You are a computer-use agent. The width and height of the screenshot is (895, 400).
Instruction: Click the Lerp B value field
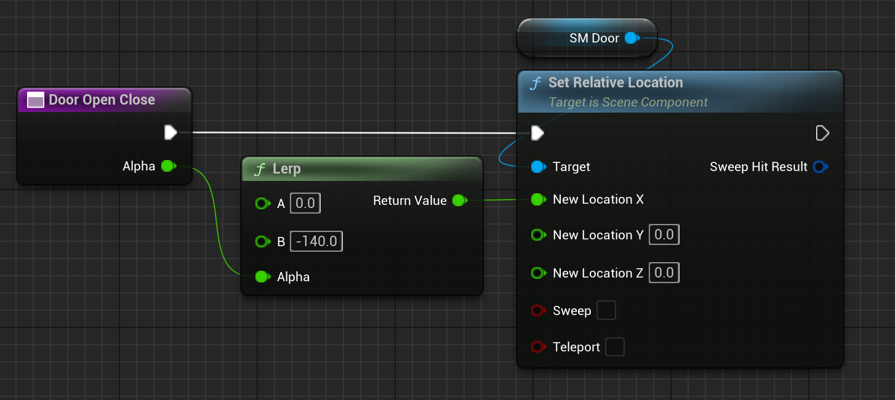pos(316,241)
